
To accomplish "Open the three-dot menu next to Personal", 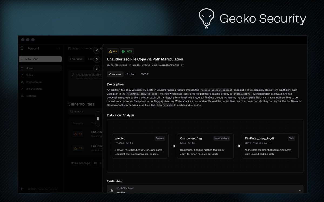I will 59,48.
